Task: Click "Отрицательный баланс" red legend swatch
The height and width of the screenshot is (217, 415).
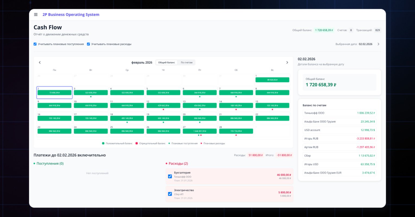Action: (x=137, y=143)
